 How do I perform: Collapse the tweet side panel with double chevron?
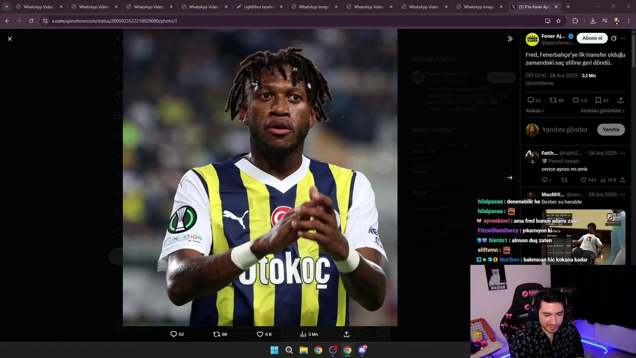(510, 39)
